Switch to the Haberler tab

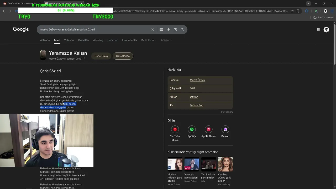click(x=112, y=40)
